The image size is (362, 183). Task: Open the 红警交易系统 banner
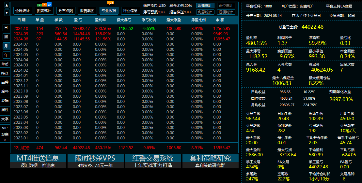tap(153, 161)
